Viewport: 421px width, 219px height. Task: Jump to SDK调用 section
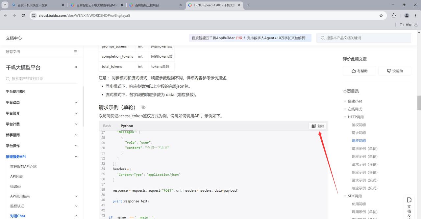click(355, 196)
